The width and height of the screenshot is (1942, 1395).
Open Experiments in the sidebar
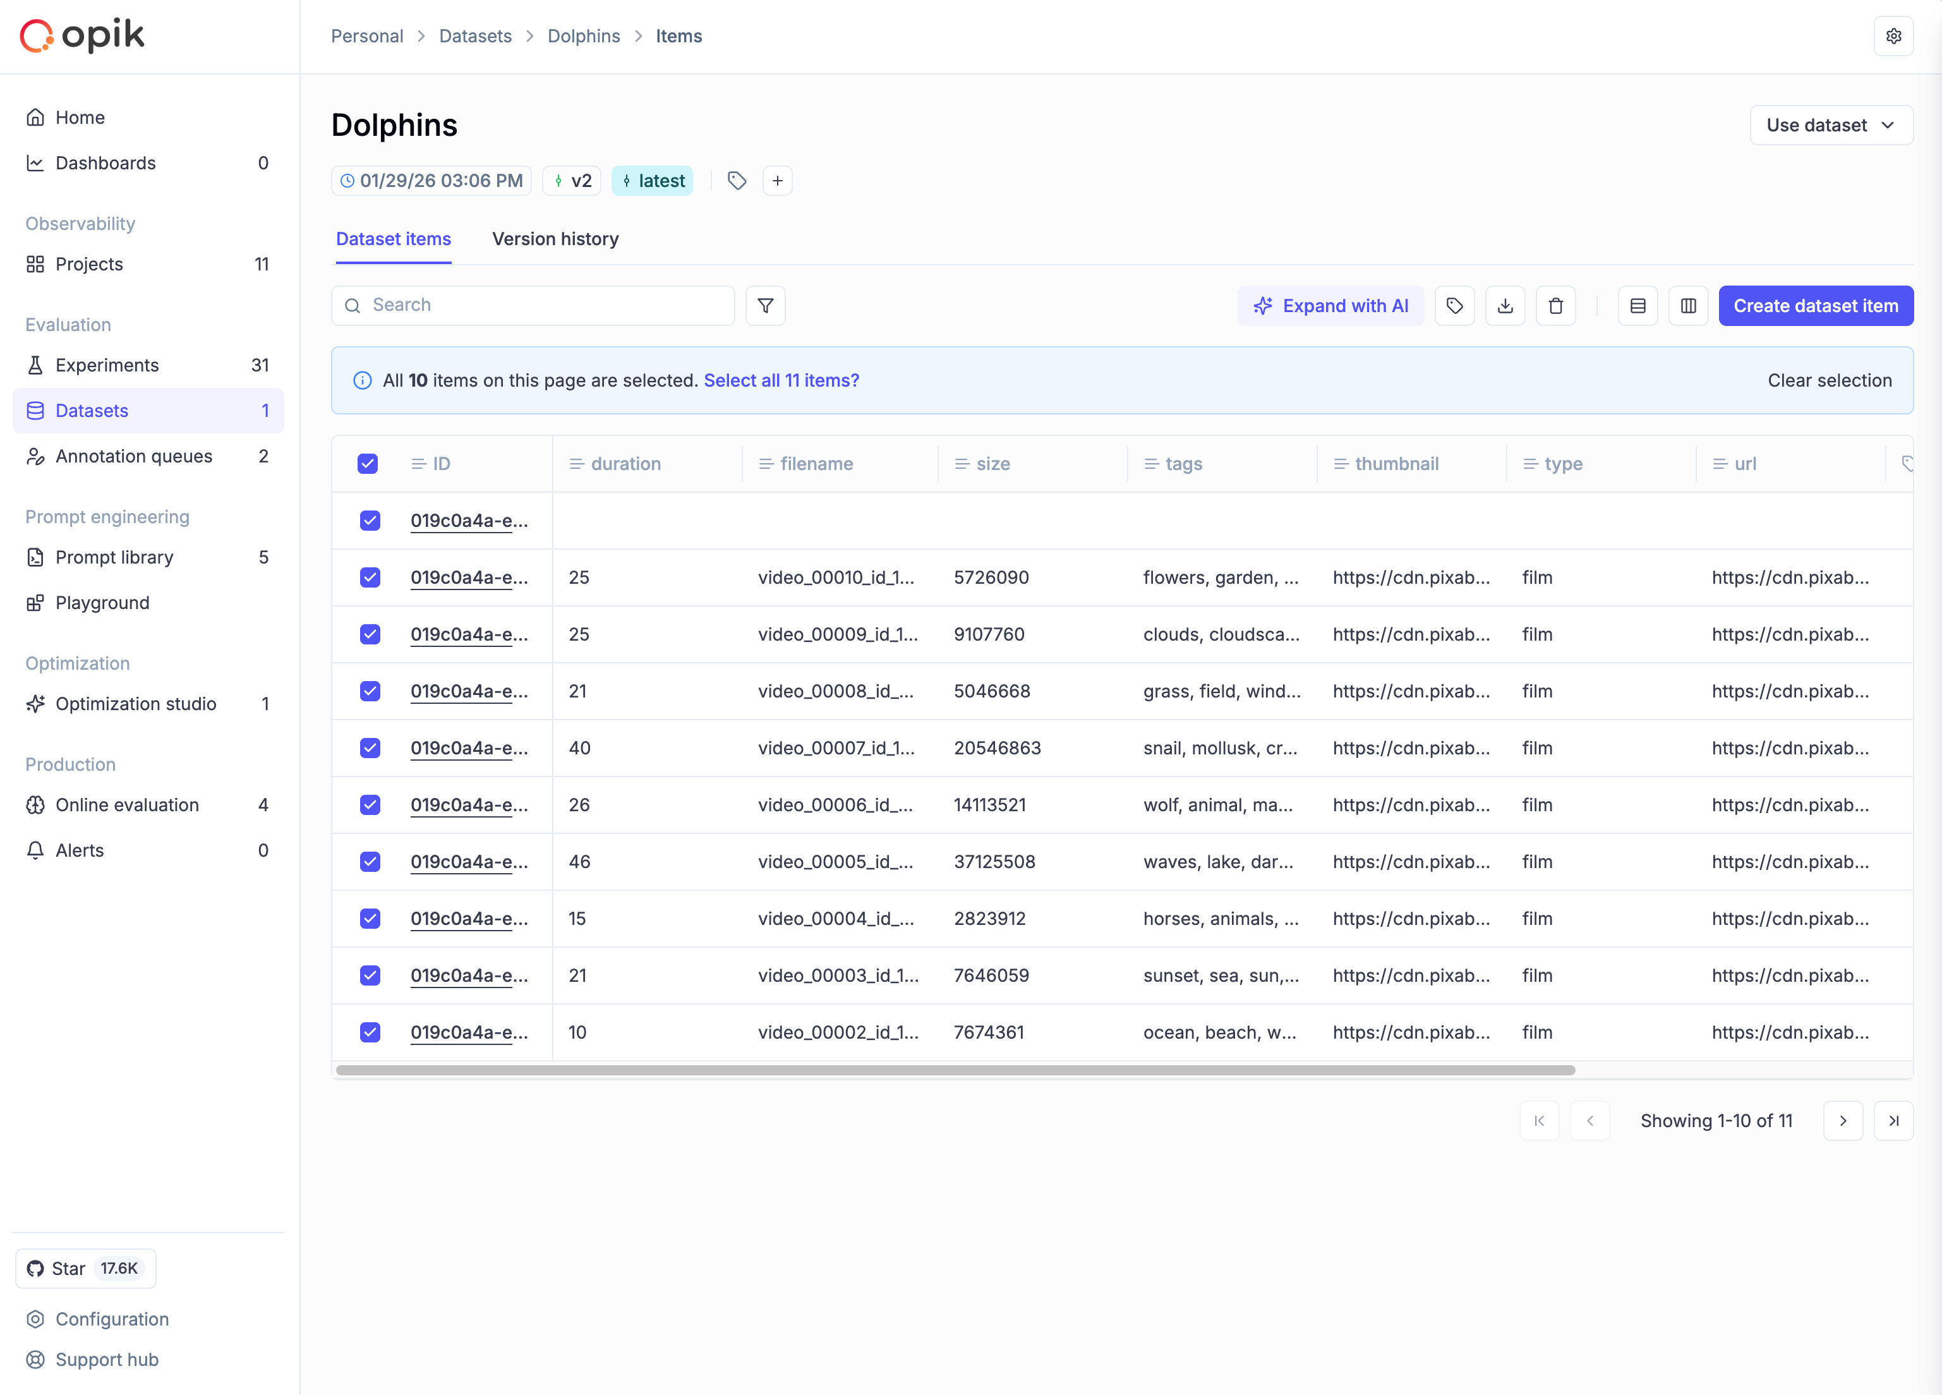pos(107,365)
